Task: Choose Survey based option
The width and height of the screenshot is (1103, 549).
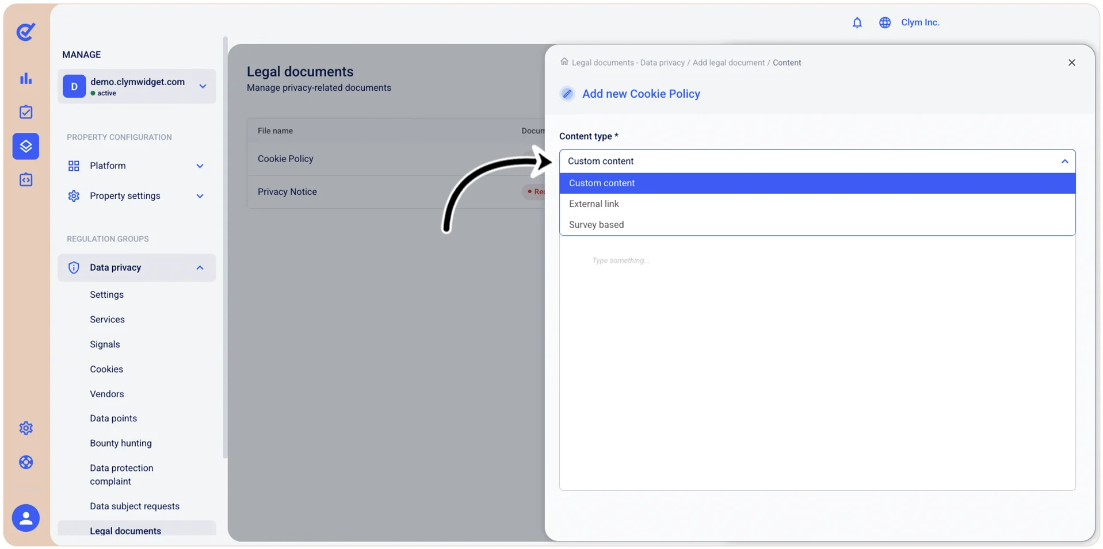Action: tap(817, 225)
